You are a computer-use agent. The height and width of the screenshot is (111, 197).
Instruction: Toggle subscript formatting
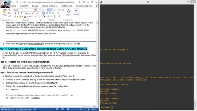point(30,13)
